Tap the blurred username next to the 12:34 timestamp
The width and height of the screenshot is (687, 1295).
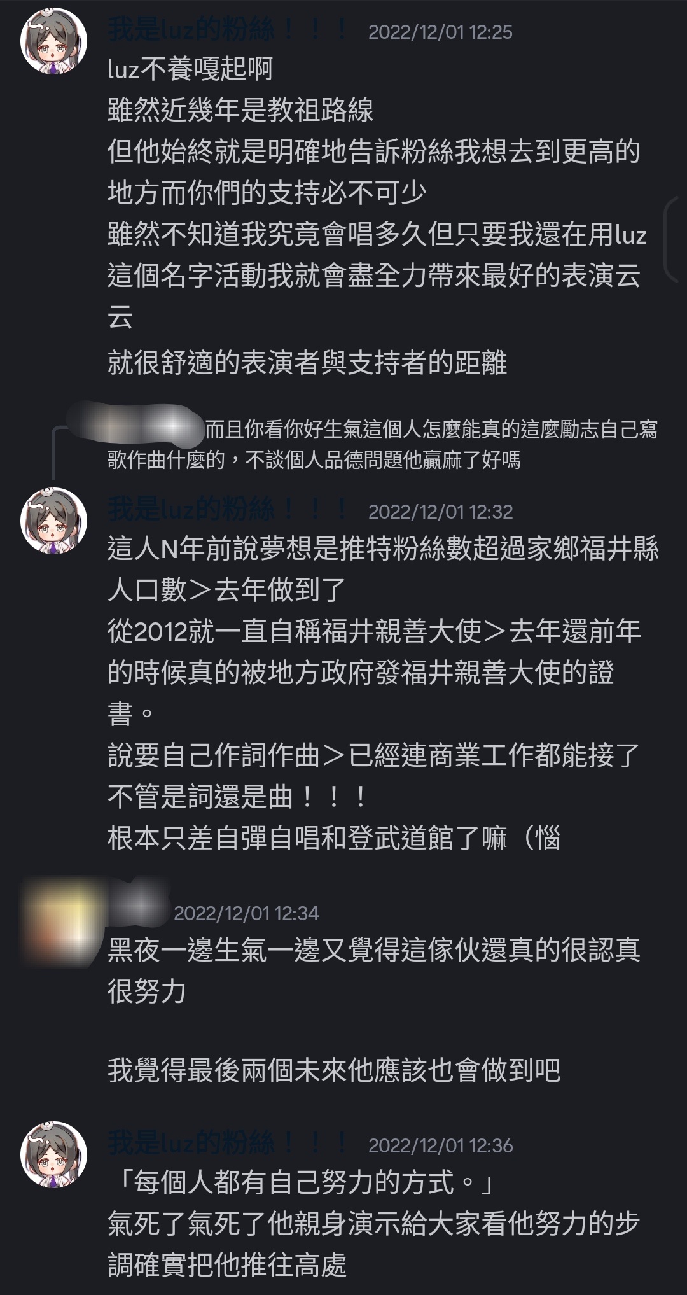pyautogui.click(x=140, y=906)
